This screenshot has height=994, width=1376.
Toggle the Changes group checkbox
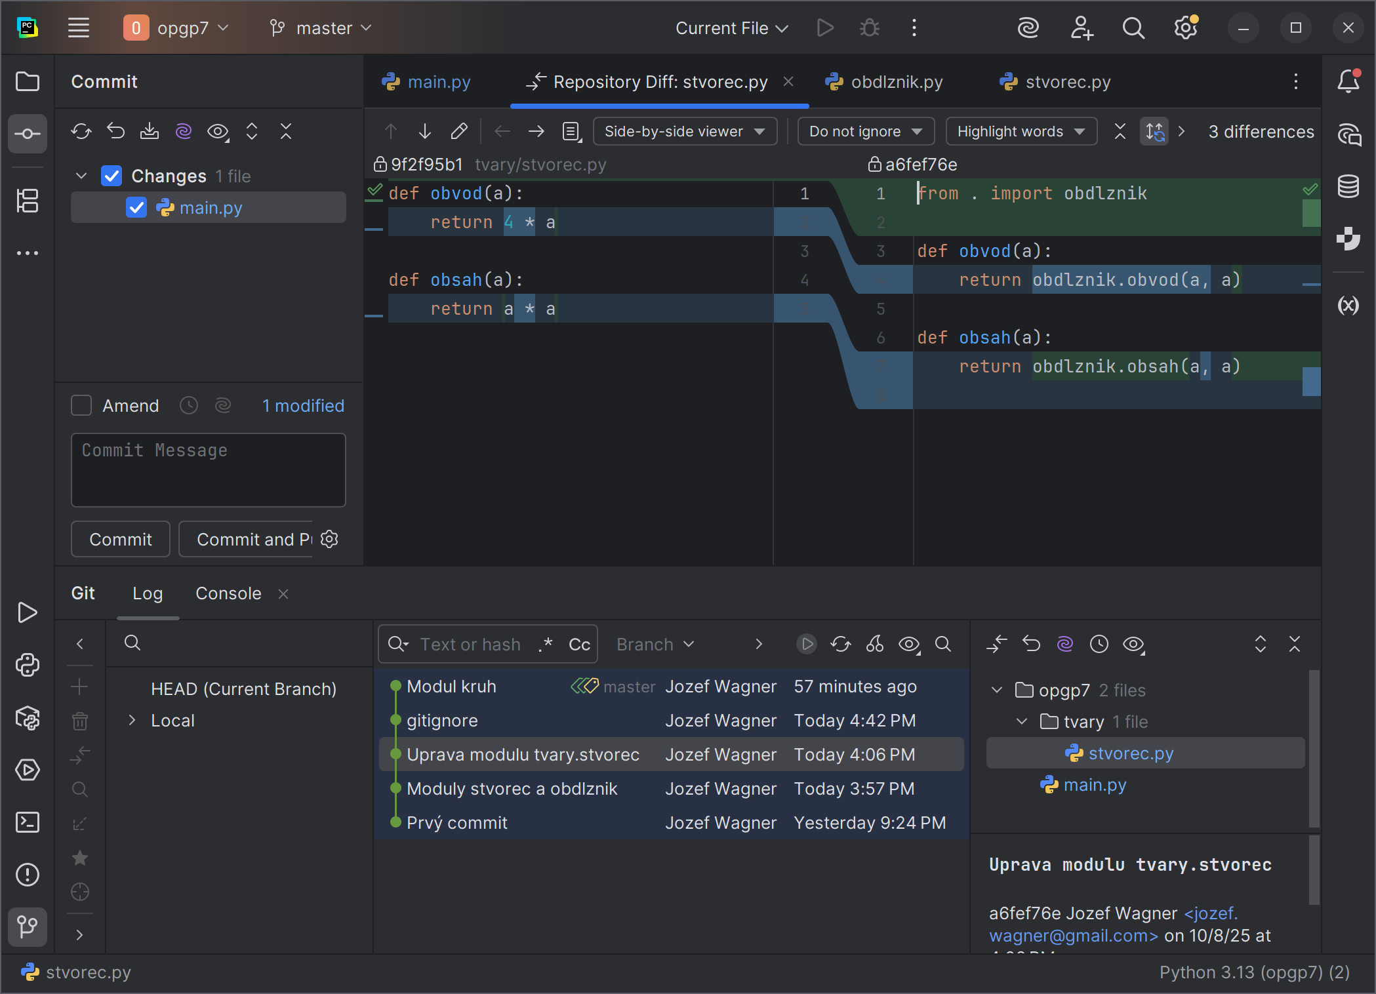[x=111, y=176]
